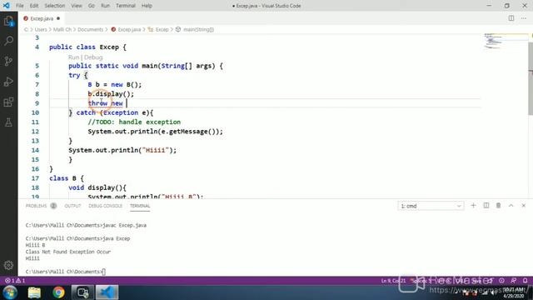Close the terminal panel
The width and height of the screenshot is (533, 300).
click(524, 206)
